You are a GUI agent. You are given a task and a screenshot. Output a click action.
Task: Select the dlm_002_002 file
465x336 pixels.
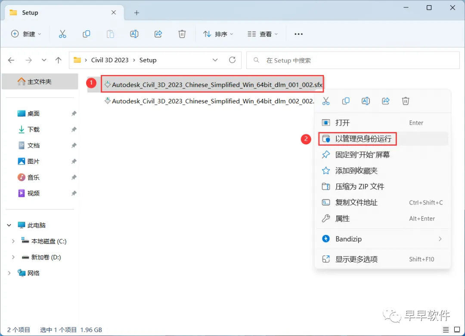pos(209,101)
